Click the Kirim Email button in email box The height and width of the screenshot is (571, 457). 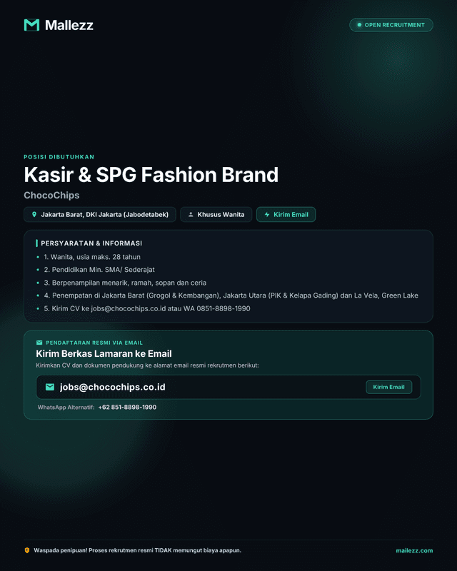coord(389,387)
